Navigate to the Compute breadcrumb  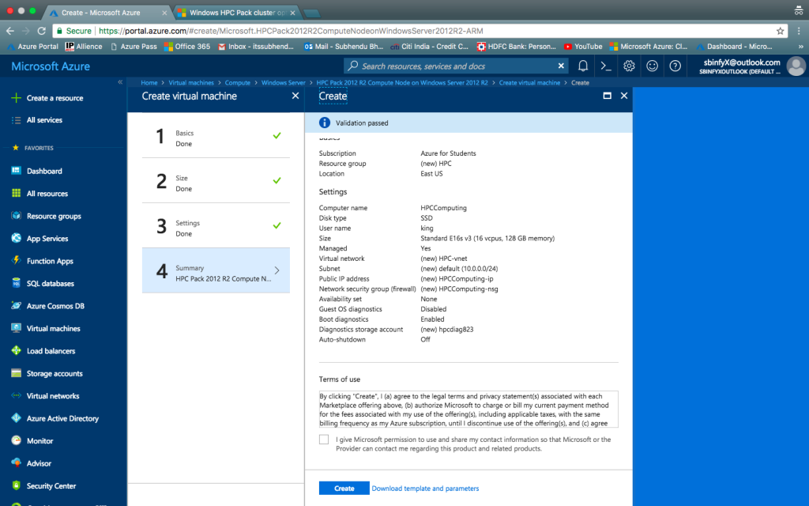[237, 82]
